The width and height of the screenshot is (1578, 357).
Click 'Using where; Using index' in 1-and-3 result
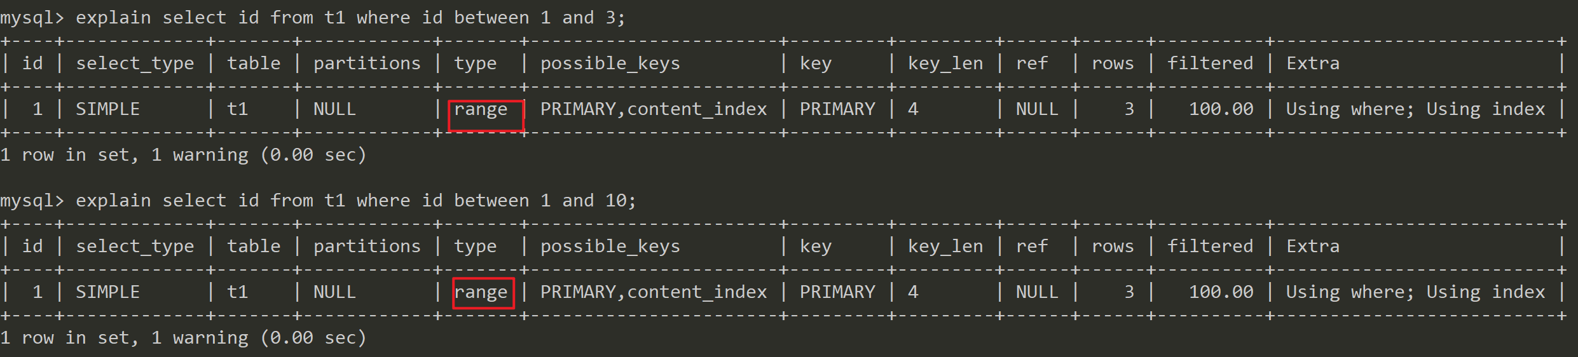1415,109
